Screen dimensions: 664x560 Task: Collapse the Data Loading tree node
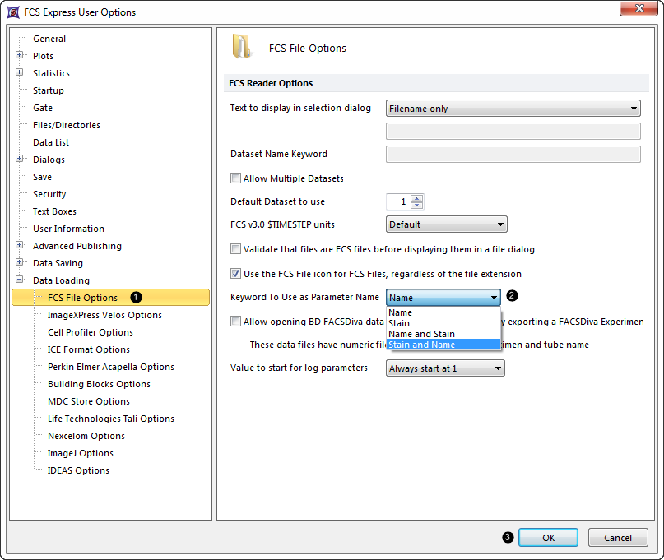click(19, 280)
